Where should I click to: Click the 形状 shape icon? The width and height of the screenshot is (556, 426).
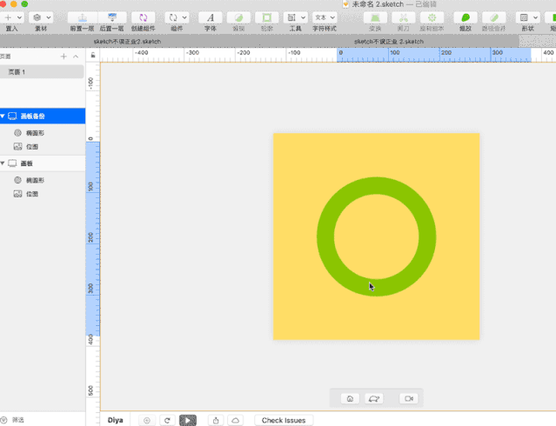(524, 17)
